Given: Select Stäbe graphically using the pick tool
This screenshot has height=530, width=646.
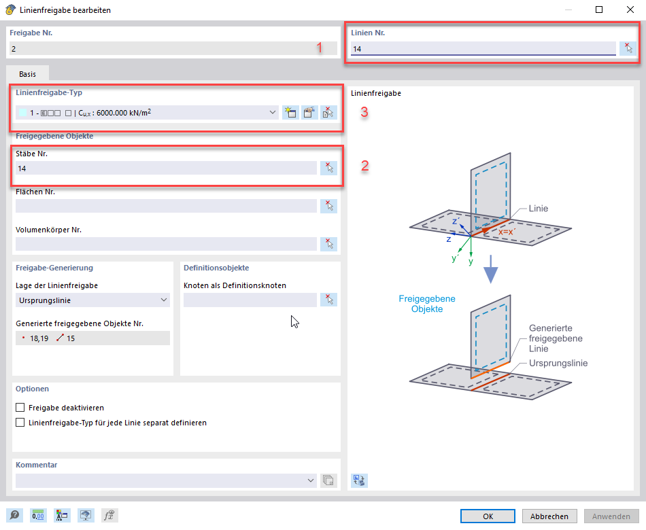Looking at the screenshot, I should [x=328, y=167].
